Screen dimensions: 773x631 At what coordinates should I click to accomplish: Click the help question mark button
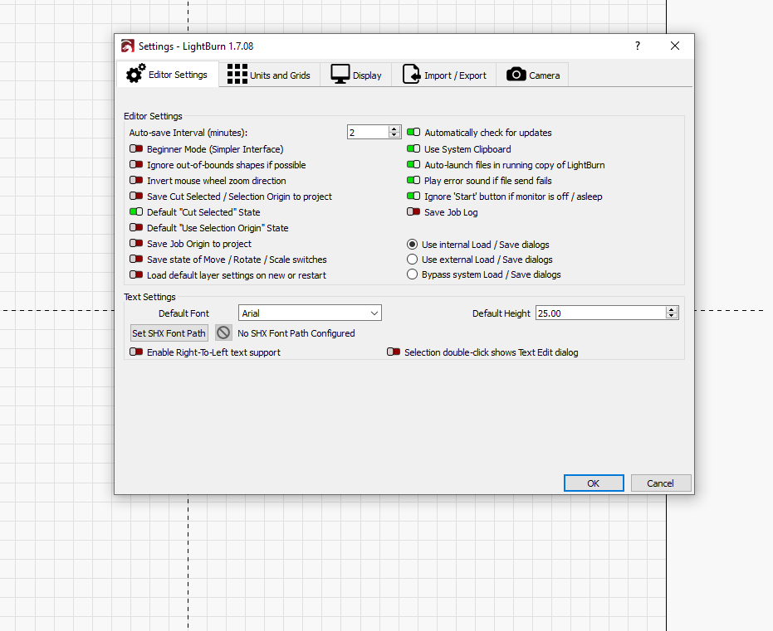pyautogui.click(x=638, y=46)
